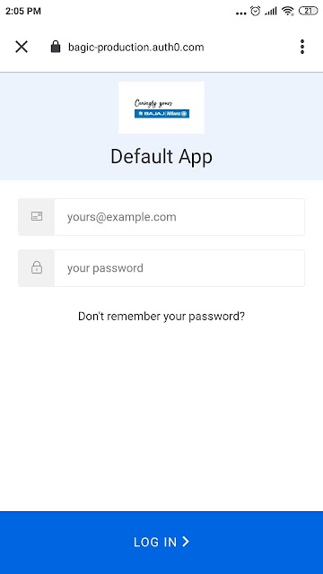Tap the bagic-production.auth0.com URL text

click(135, 48)
